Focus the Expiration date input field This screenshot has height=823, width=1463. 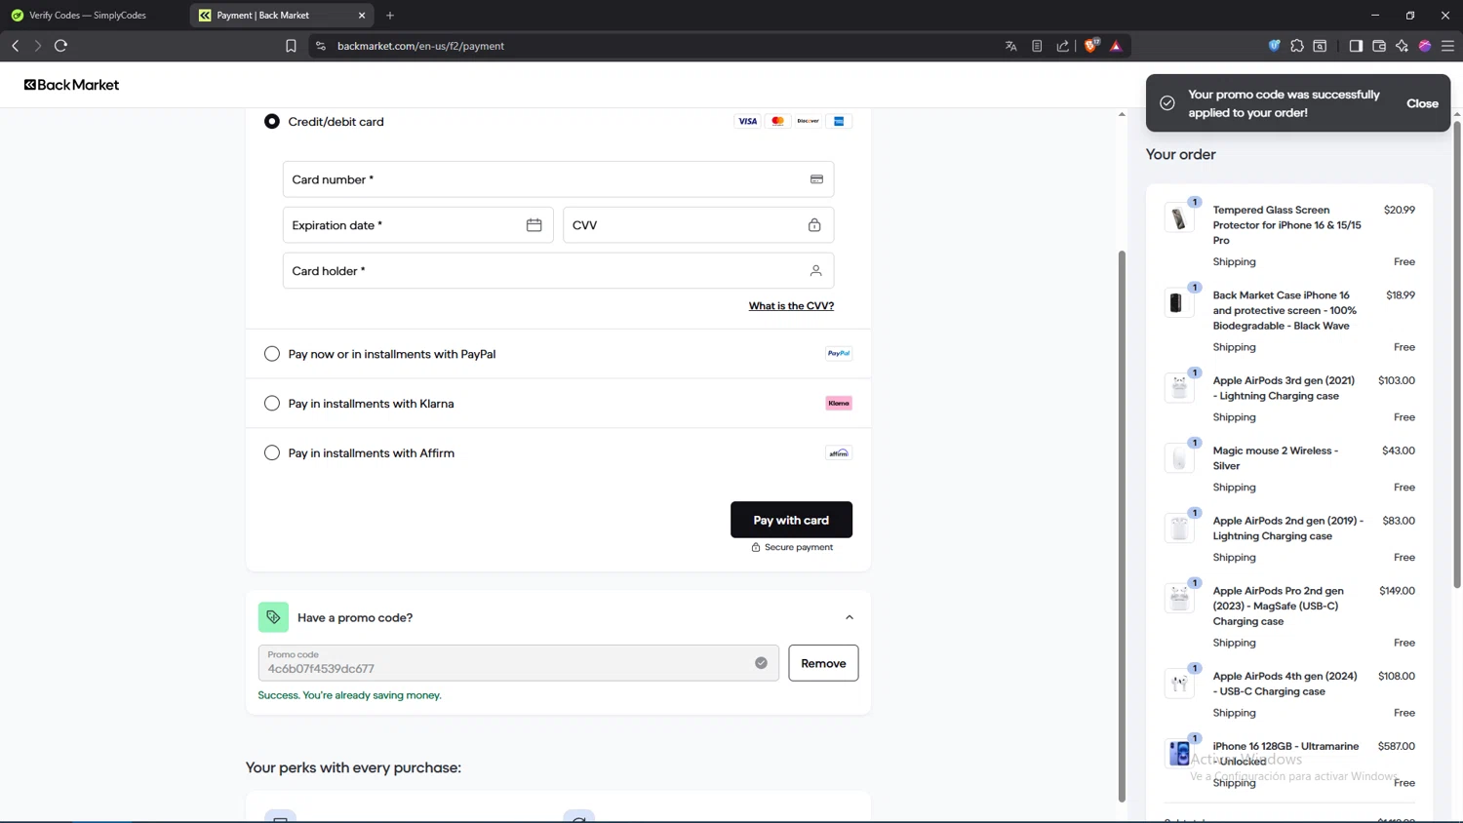(417, 225)
